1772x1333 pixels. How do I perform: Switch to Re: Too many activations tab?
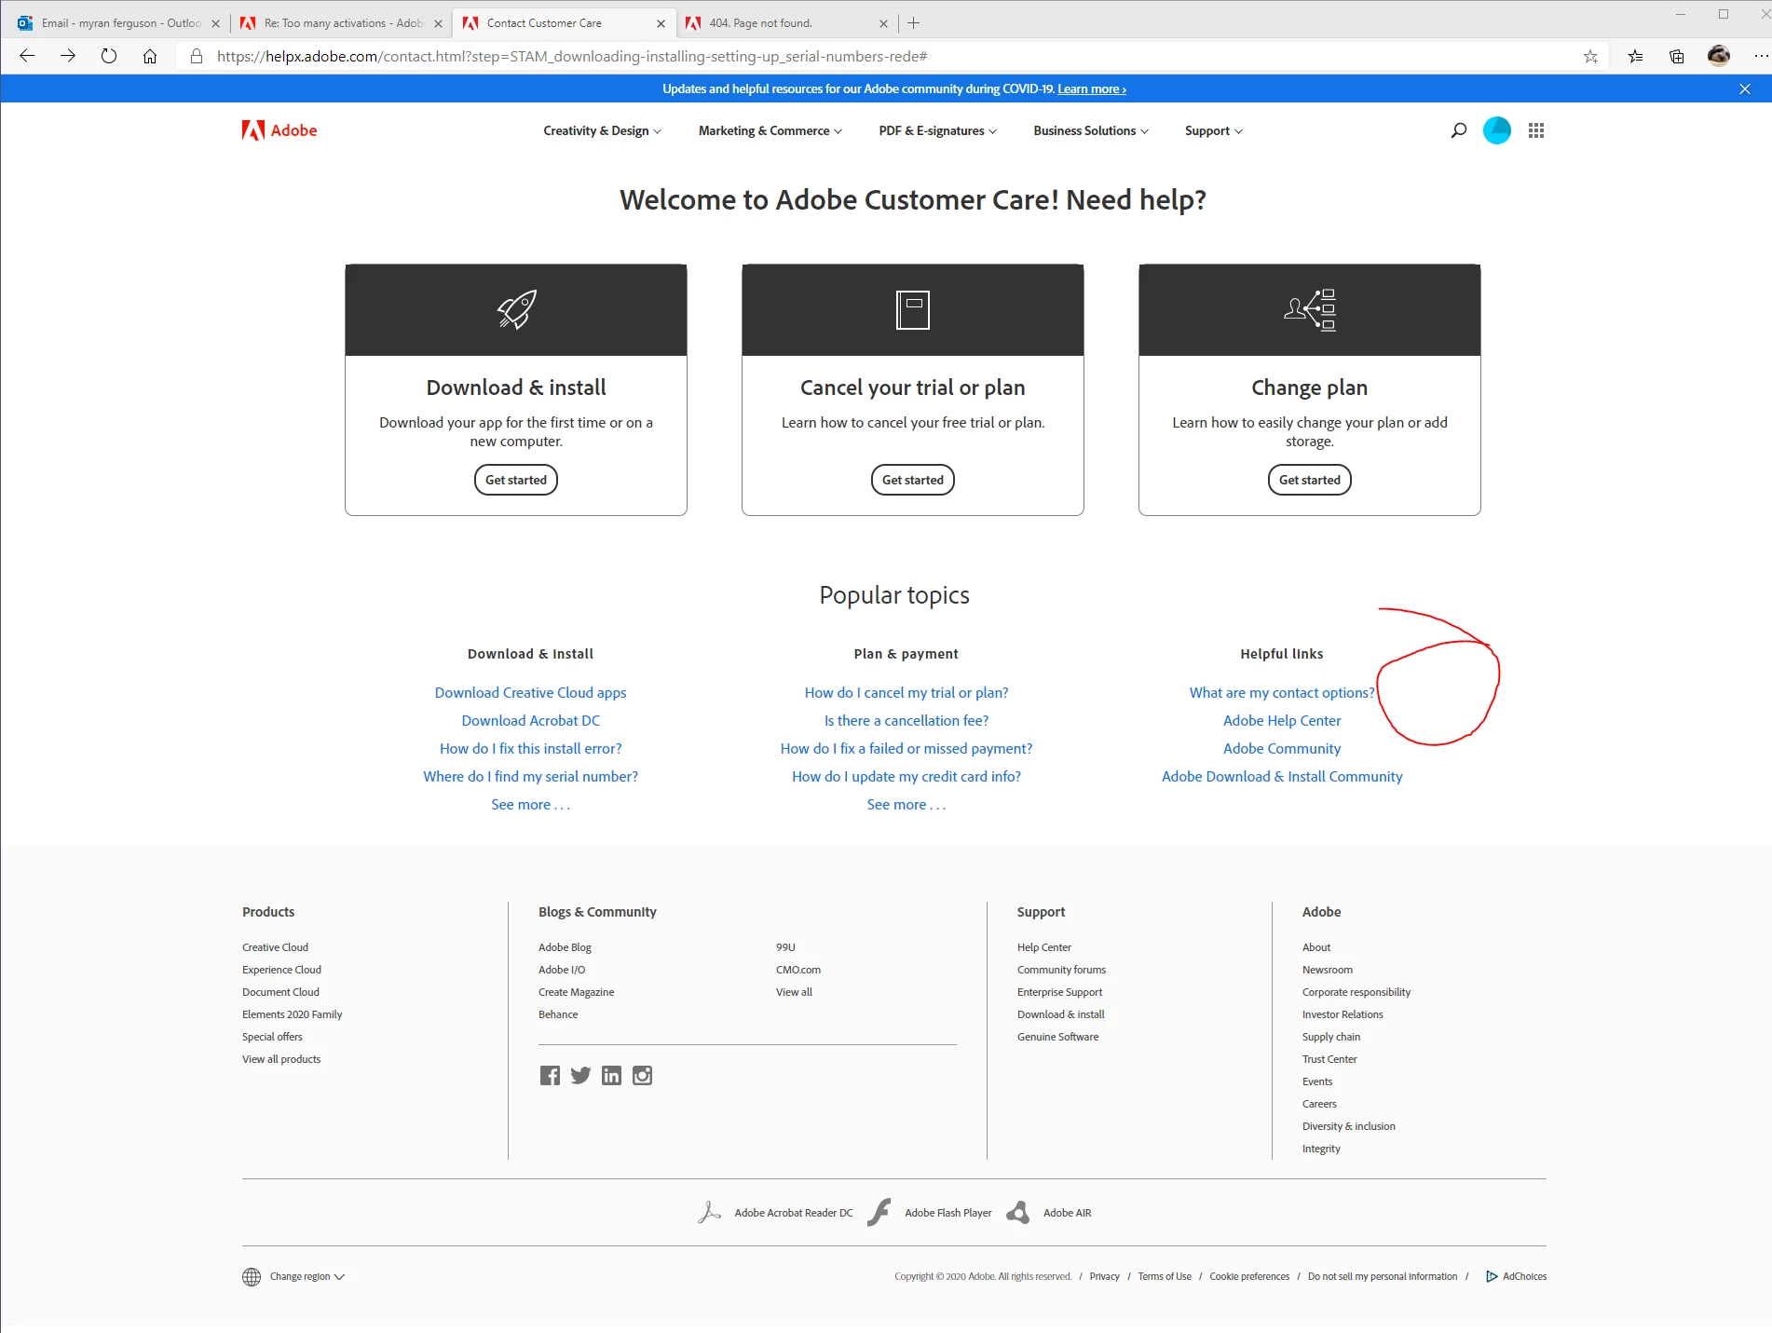tap(340, 22)
